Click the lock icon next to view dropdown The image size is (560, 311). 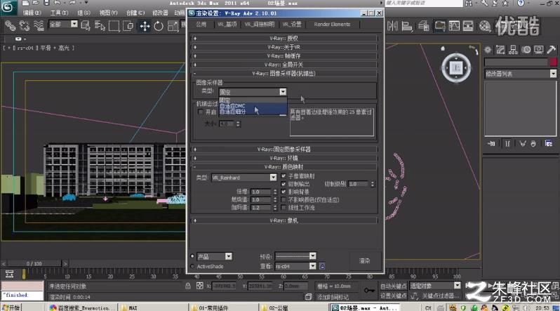[x=322, y=266]
